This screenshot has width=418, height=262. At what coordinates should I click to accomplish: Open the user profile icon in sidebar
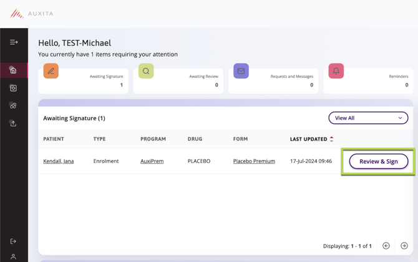tap(13, 256)
